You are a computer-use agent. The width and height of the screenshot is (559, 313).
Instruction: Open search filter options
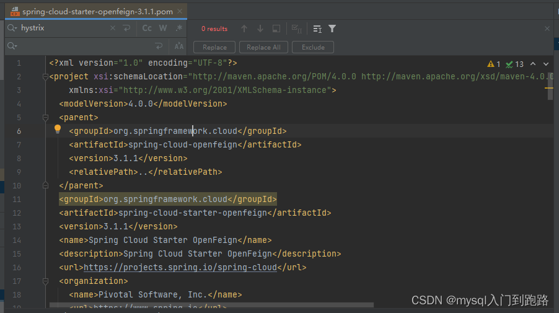pyautogui.click(x=332, y=29)
